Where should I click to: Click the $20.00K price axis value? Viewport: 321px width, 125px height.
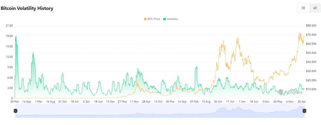pyautogui.click(x=311, y=80)
